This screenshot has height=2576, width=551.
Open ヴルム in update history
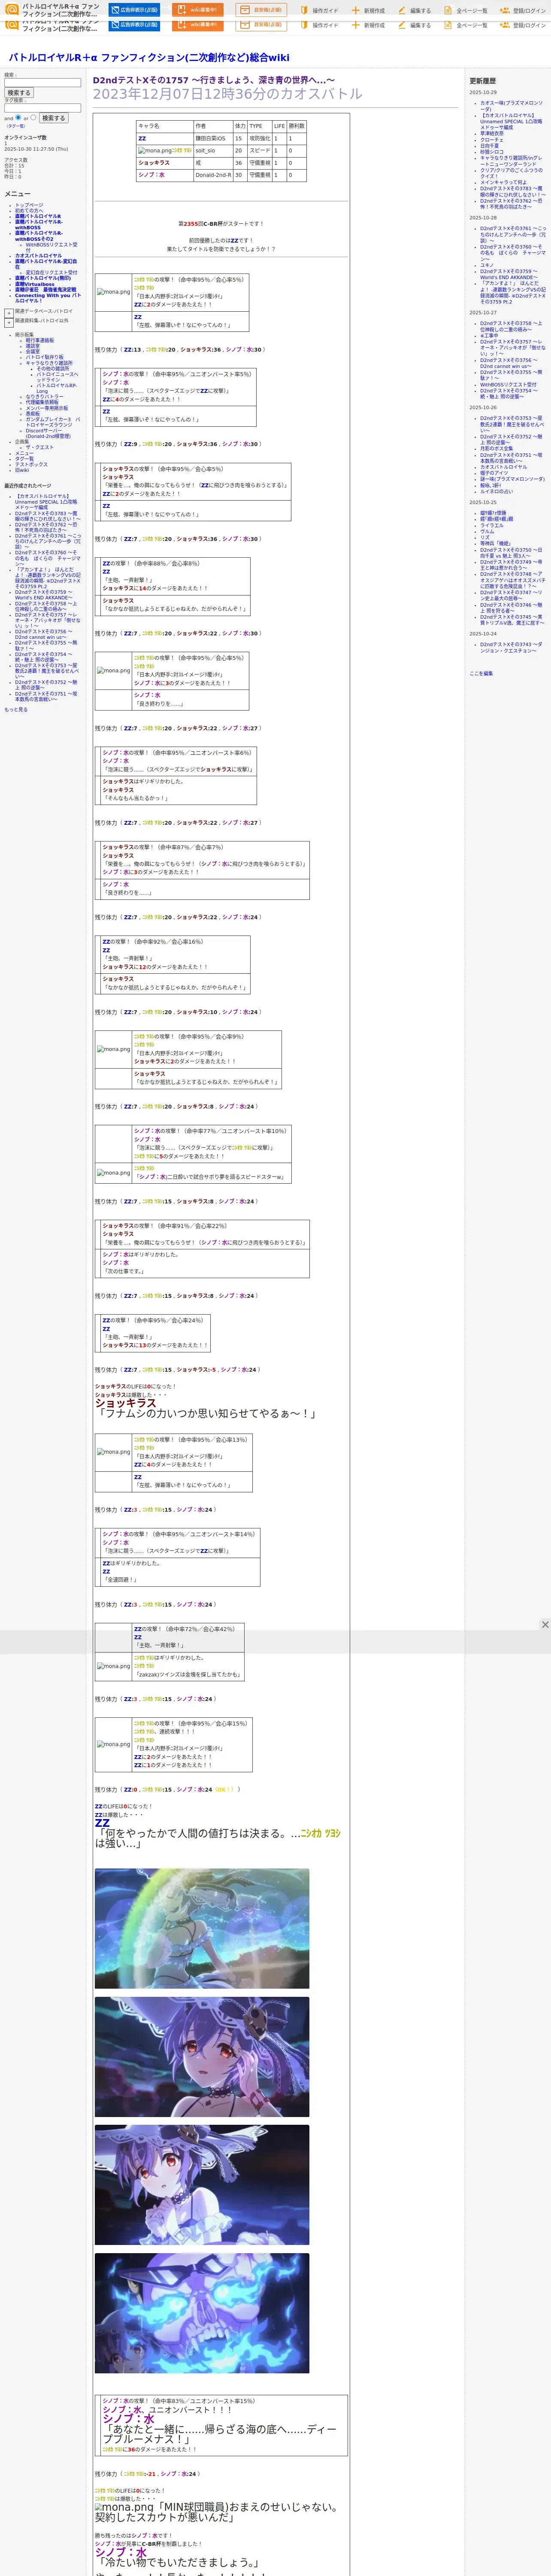487,532
